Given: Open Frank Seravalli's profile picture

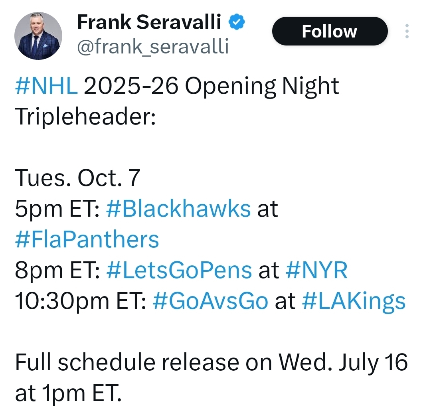Looking at the screenshot, I should [x=38, y=36].
